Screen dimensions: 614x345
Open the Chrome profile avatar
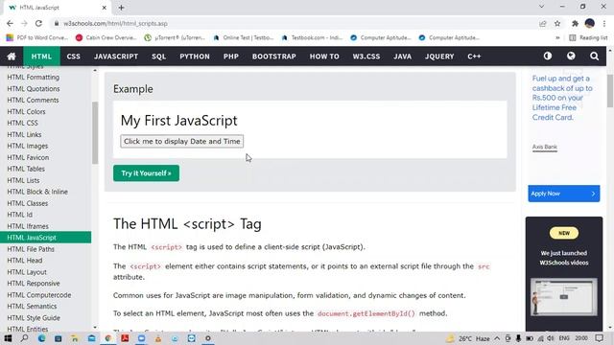click(590, 23)
